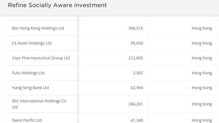Click Hong Kong country for Hang Seng Bank
This screenshot has height=123, width=219.
pyautogui.click(x=202, y=88)
